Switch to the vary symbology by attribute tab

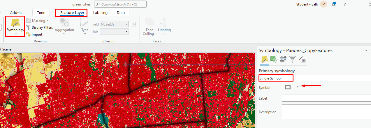click(x=273, y=60)
